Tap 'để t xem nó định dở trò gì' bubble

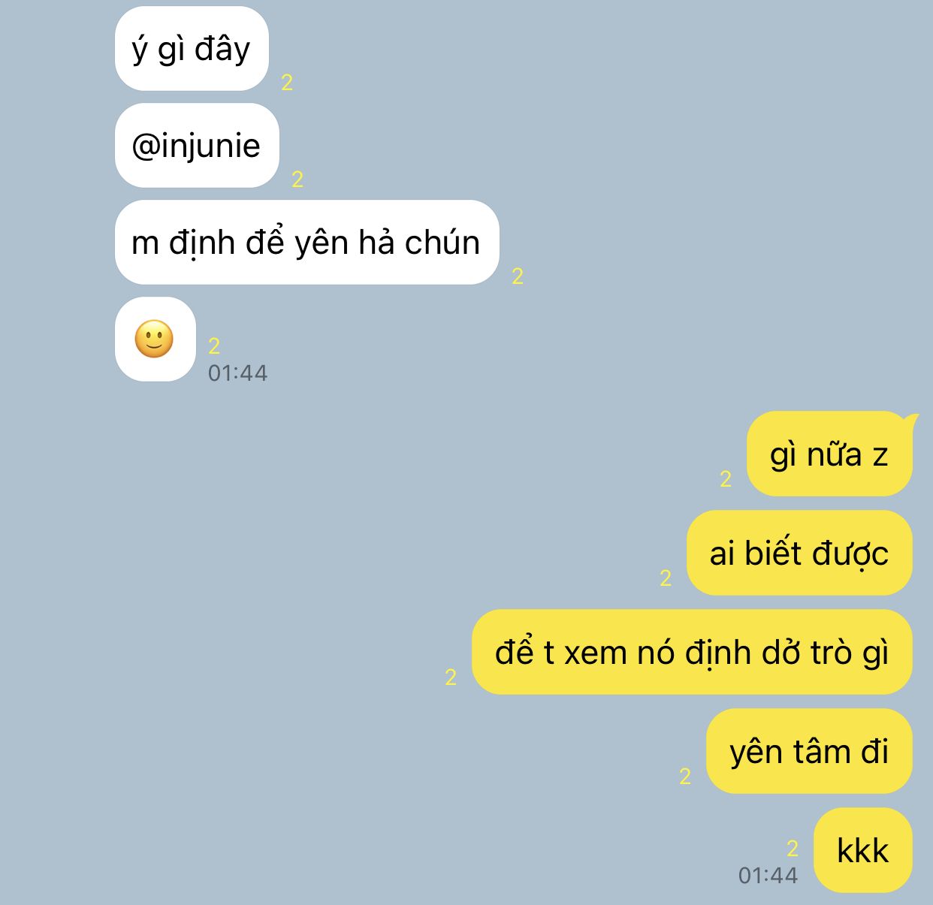(692, 652)
